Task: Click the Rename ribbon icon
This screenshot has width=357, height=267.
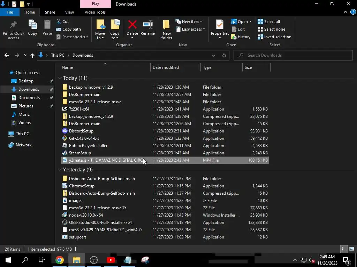Action: [x=147, y=25]
